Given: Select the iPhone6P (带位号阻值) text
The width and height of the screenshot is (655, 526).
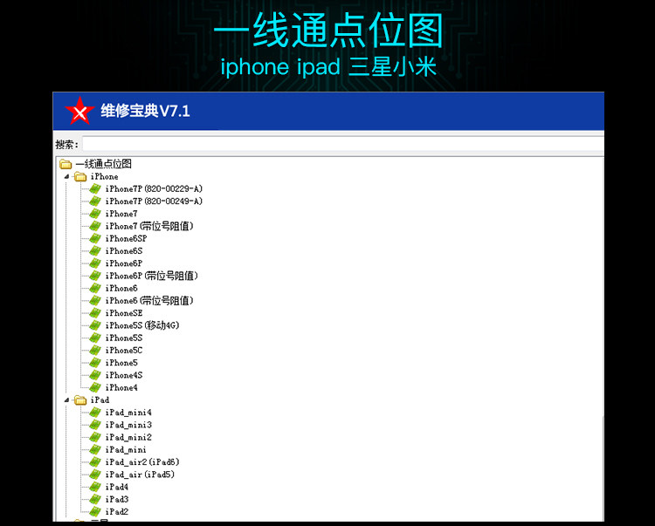Looking at the screenshot, I should [152, 276].
